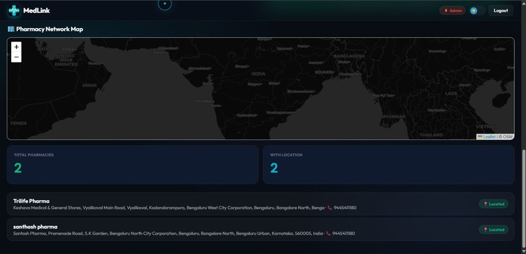Image resolution: width=526 pixels, height=254 pixels.
Task: Click the INDIA label on the map
Action: click(258, 74)
